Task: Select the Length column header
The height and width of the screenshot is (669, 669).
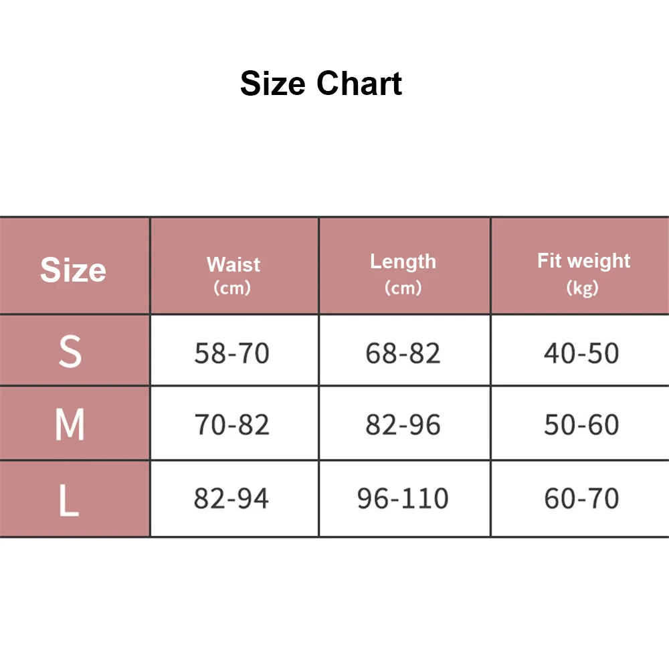Action: click(x=403, y=262)
